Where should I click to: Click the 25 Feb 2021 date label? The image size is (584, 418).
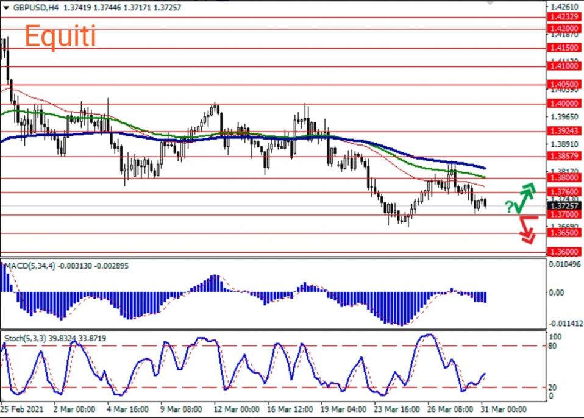click(22, 409)
